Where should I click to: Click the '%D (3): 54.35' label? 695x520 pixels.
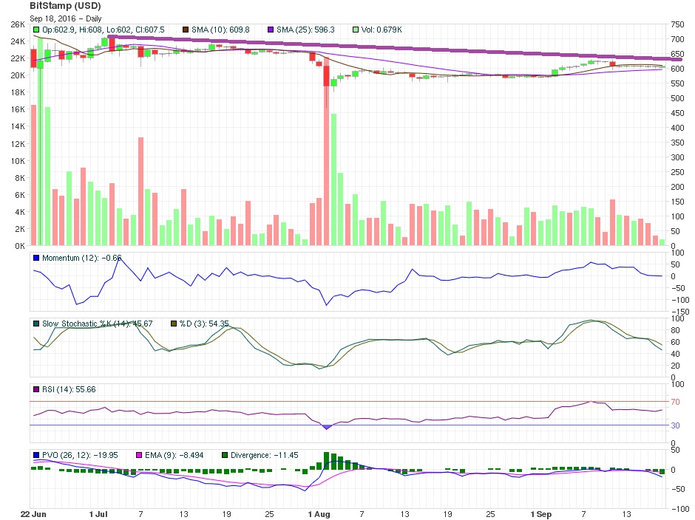click(x=204, y=324)
